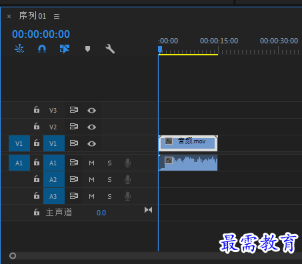The width and height of the screenshot is (302, 264).
Task: Toggle sync lock for A3
Action: [74, 196]
